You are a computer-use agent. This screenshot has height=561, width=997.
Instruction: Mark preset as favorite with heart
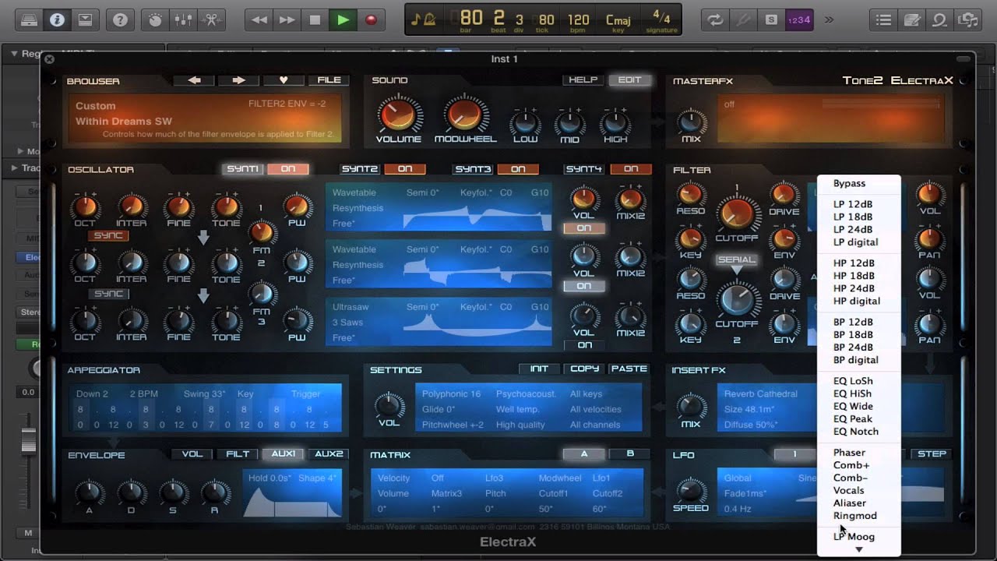284,80
